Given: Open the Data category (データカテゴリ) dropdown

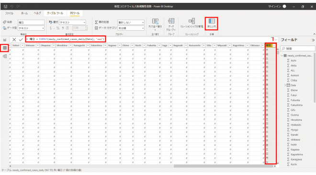Looking at the screenshot, I should (131, 28).
